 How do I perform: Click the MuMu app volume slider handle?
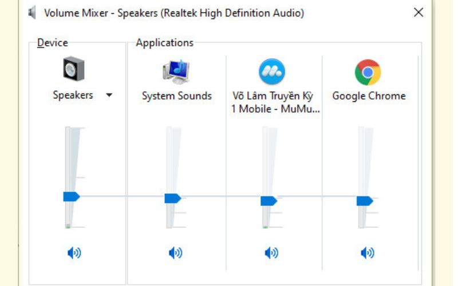click(269, 201)
